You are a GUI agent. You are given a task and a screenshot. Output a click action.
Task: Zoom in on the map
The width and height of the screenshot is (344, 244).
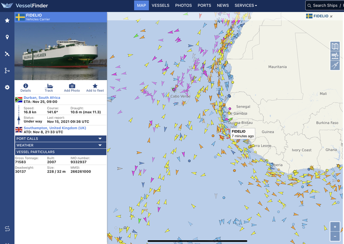tap(335, 227)
